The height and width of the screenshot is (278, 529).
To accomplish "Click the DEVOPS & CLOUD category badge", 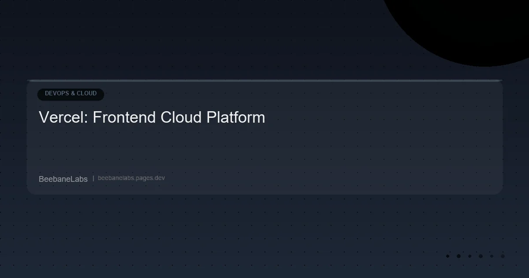I will point(71,94).
